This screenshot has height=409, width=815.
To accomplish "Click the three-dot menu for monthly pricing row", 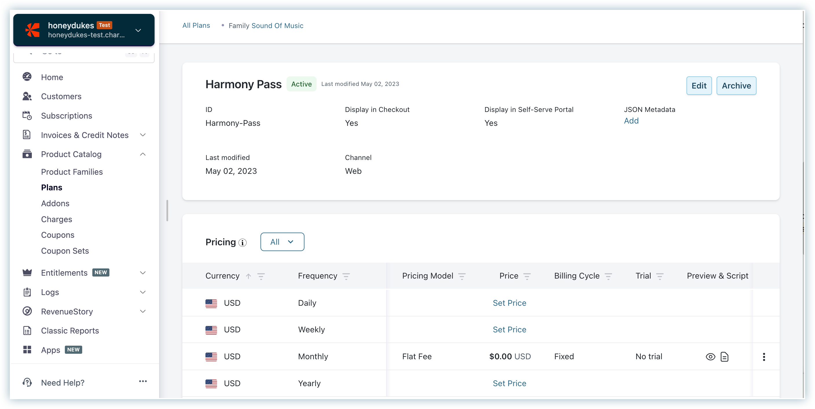I will tap(764, 357).
